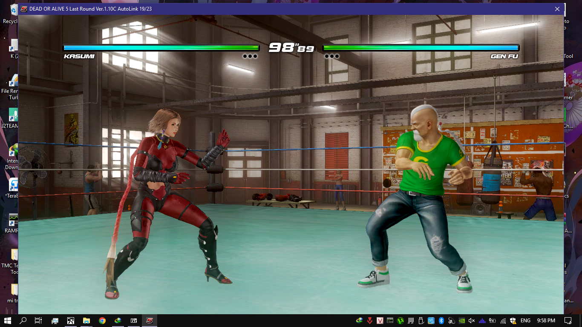582x327 pixels.
Task: Click the battery status tray icon
Action: pyautogui.click(x=493, y=321)
